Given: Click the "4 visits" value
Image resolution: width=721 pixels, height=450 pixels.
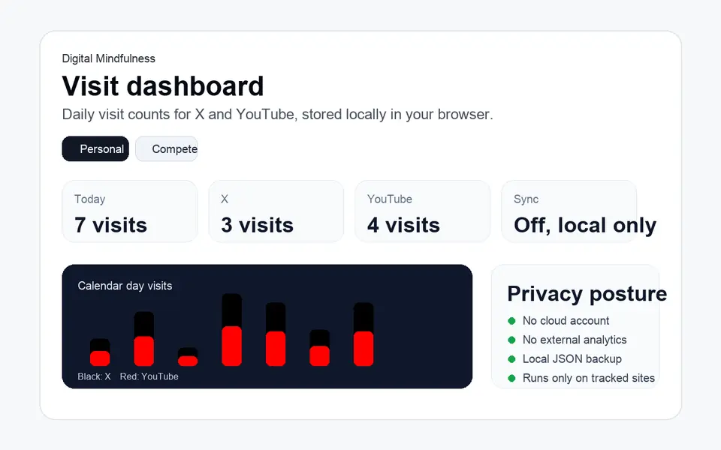Looking at the screenshot, I should tap(403, 226).
